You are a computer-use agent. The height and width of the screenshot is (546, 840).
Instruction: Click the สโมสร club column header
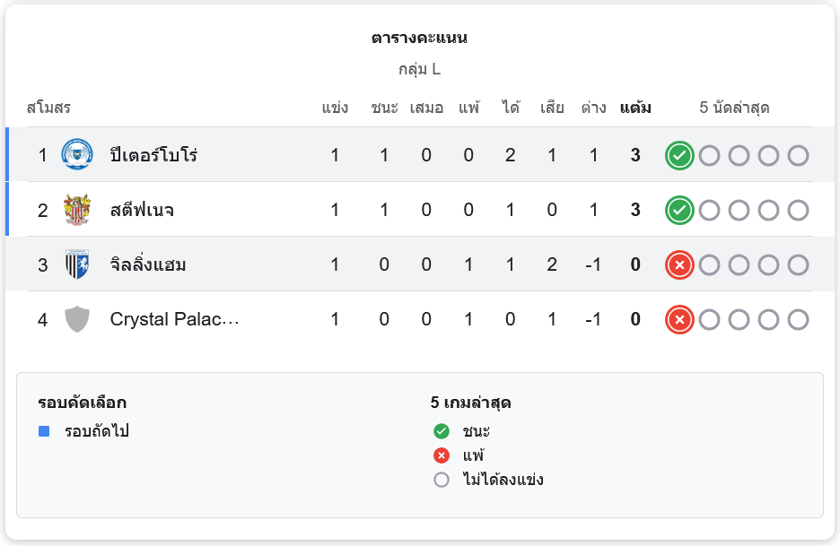48,108
